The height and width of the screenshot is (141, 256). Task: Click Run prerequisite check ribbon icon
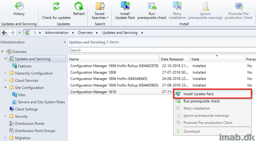click(152, 6)
